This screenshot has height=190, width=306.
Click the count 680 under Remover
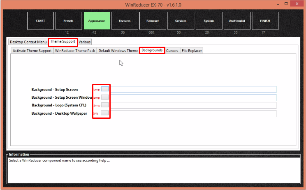pyautogui.click(x=151, y=32)
